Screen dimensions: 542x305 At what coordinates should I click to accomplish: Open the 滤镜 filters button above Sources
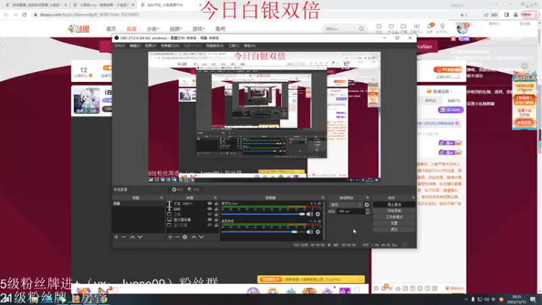coord(194,190)
